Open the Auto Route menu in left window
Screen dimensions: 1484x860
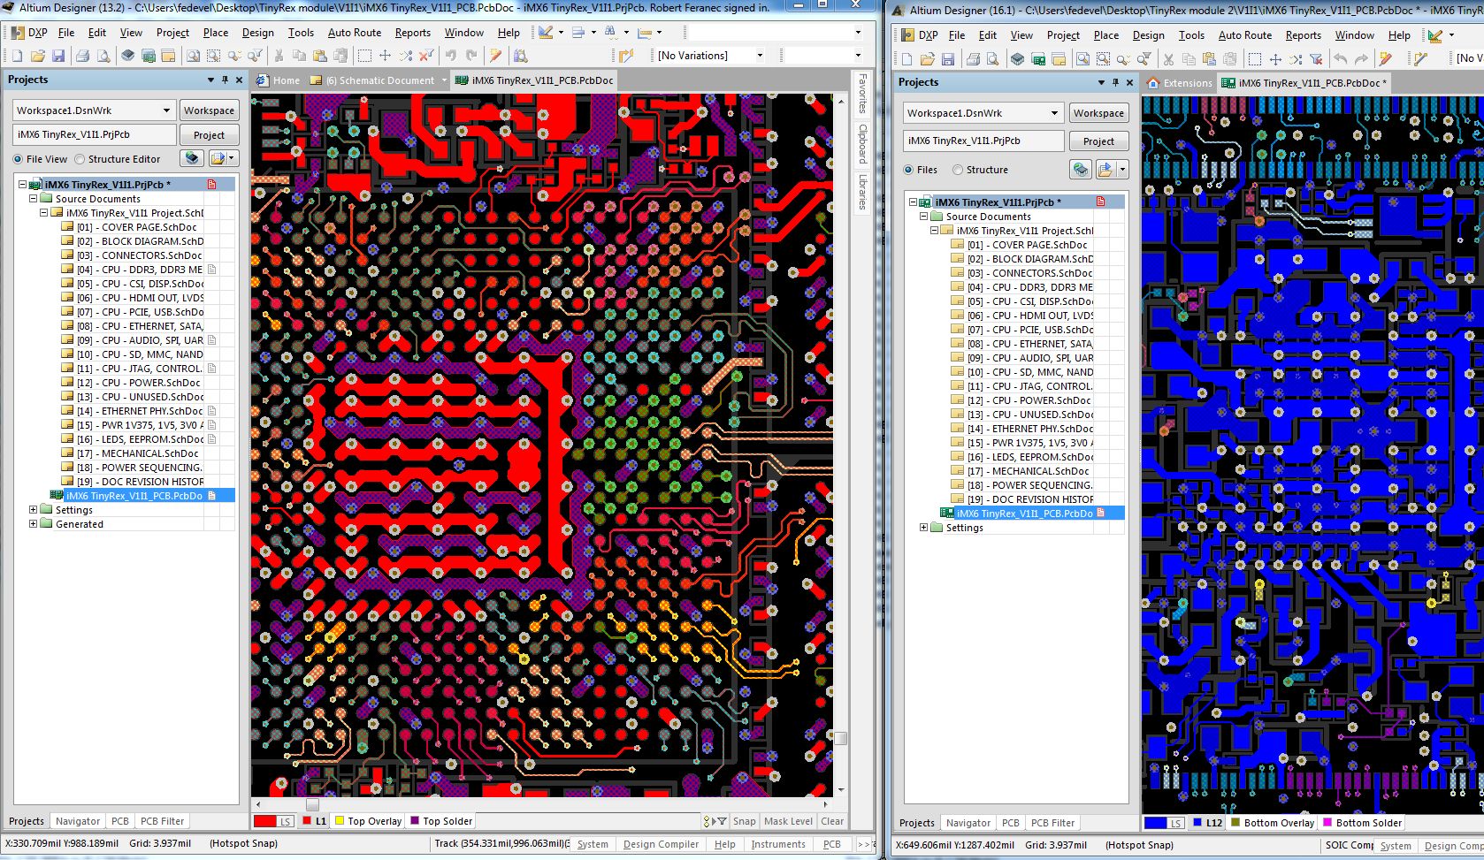click(354, 33)
